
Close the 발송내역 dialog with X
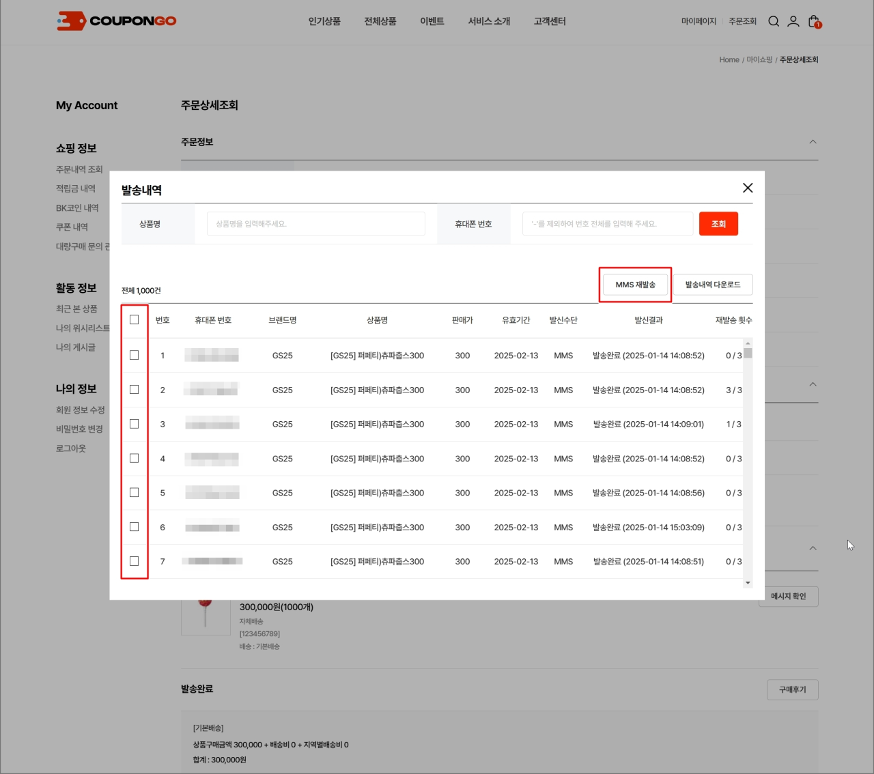coord(748,188)
